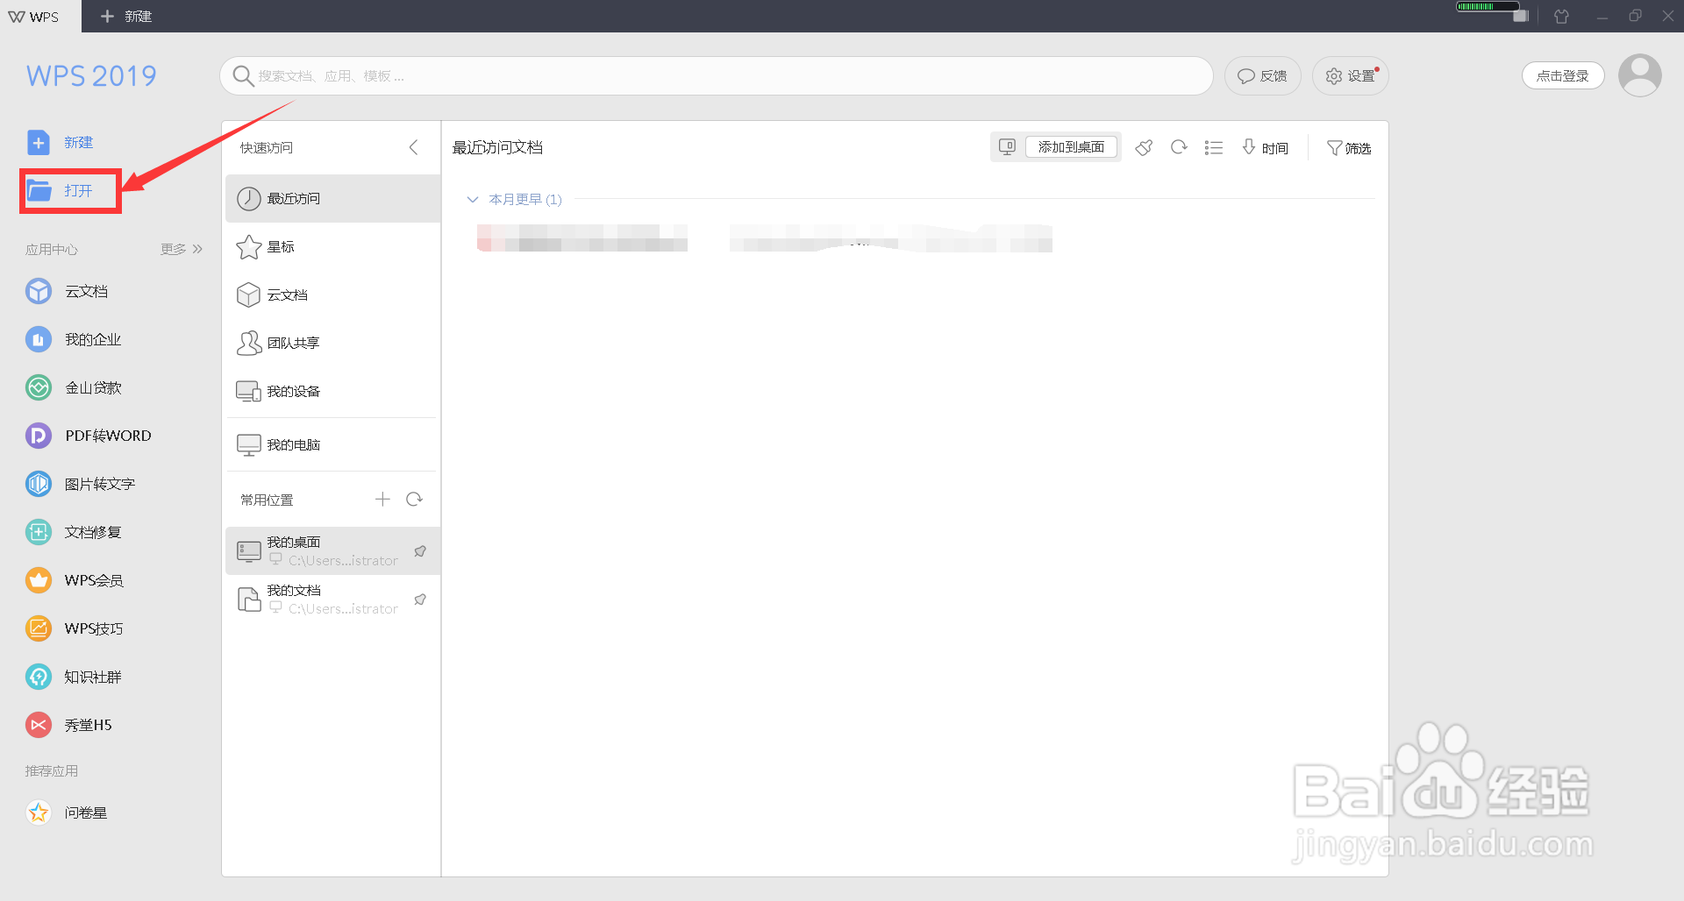Open the 打开 folder icon
The height and width of the screenshot is (901, 1684).
39,190
